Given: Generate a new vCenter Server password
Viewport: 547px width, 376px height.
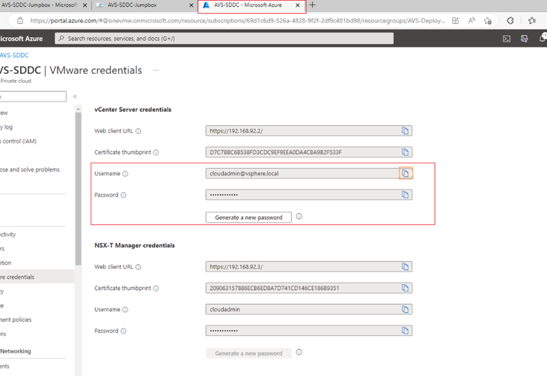Looking at the screenshot, I should [x=248, y=217].
